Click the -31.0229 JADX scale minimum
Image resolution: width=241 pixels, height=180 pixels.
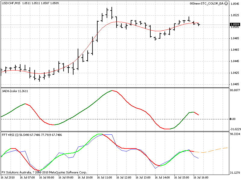coord(235,129)
